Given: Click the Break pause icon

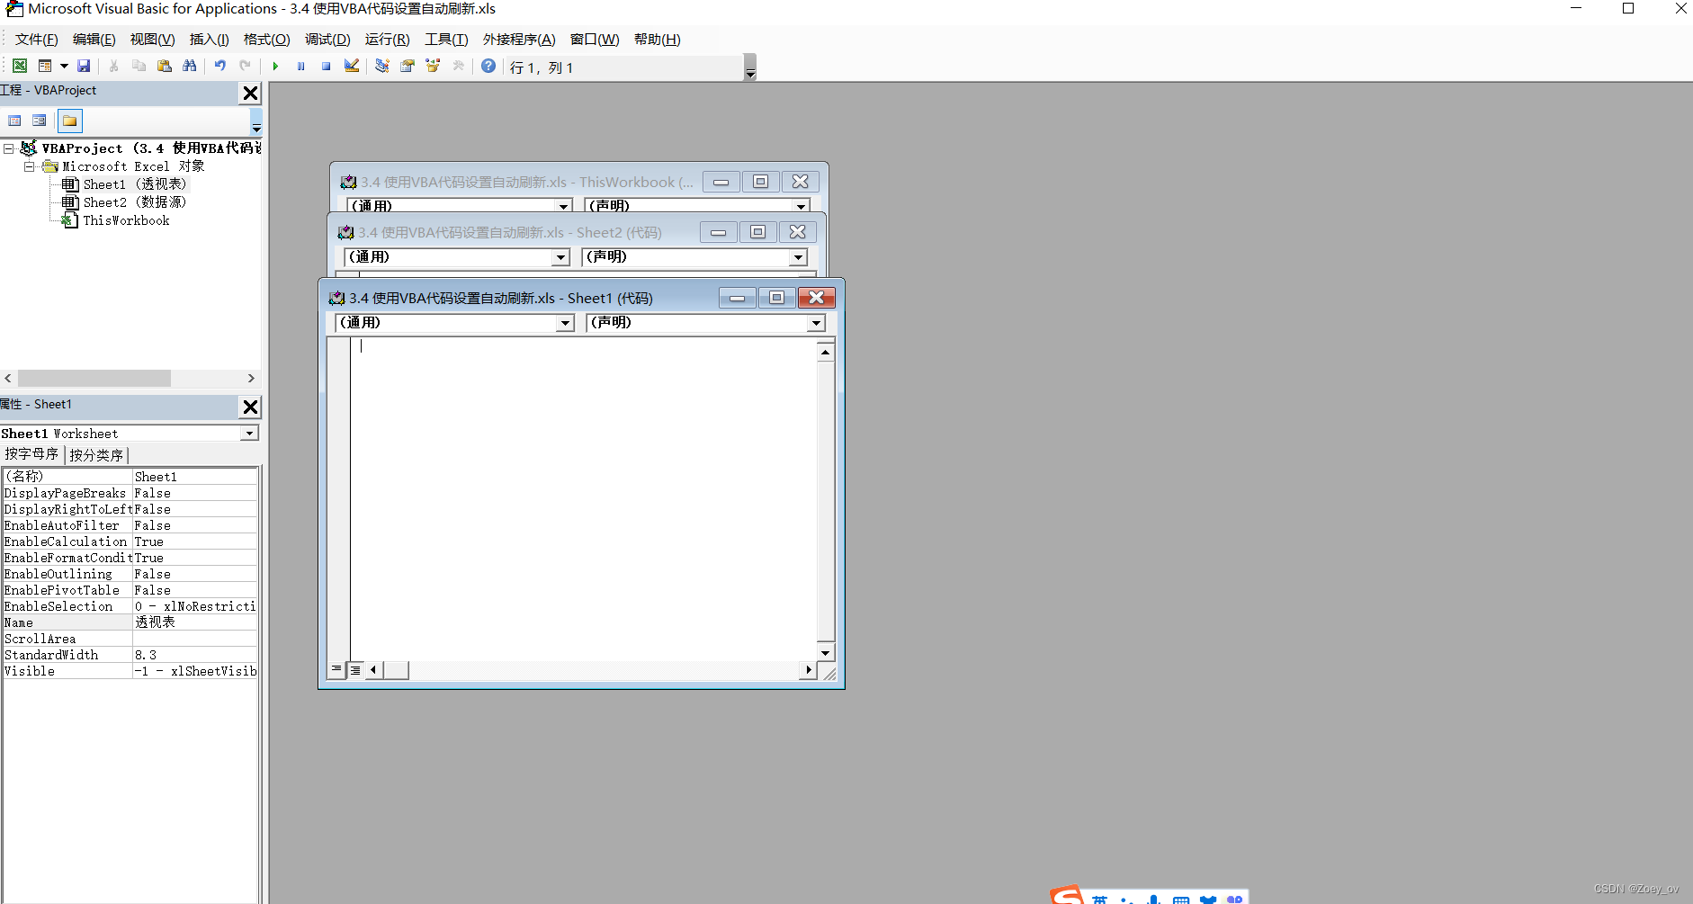Looking at the screenshot, I should 300,66.
